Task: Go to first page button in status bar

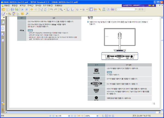Action: pos(50,116)
